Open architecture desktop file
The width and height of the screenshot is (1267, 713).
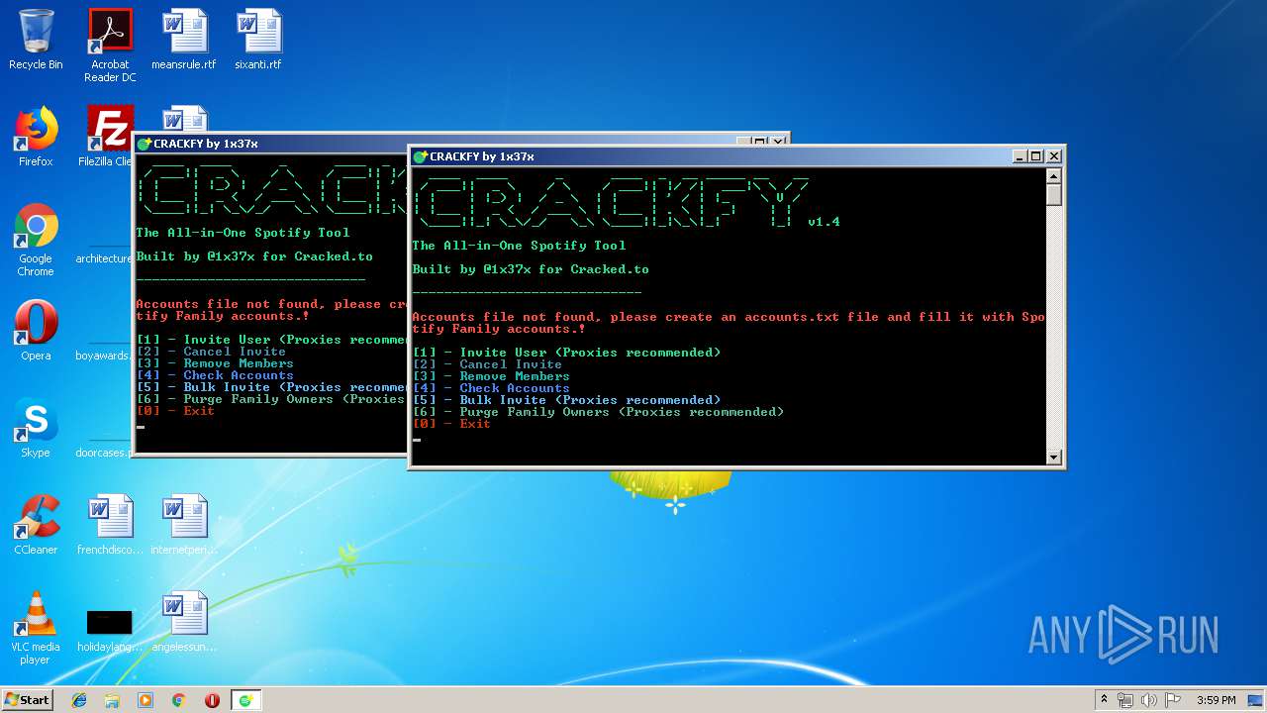tap(104, 258)
